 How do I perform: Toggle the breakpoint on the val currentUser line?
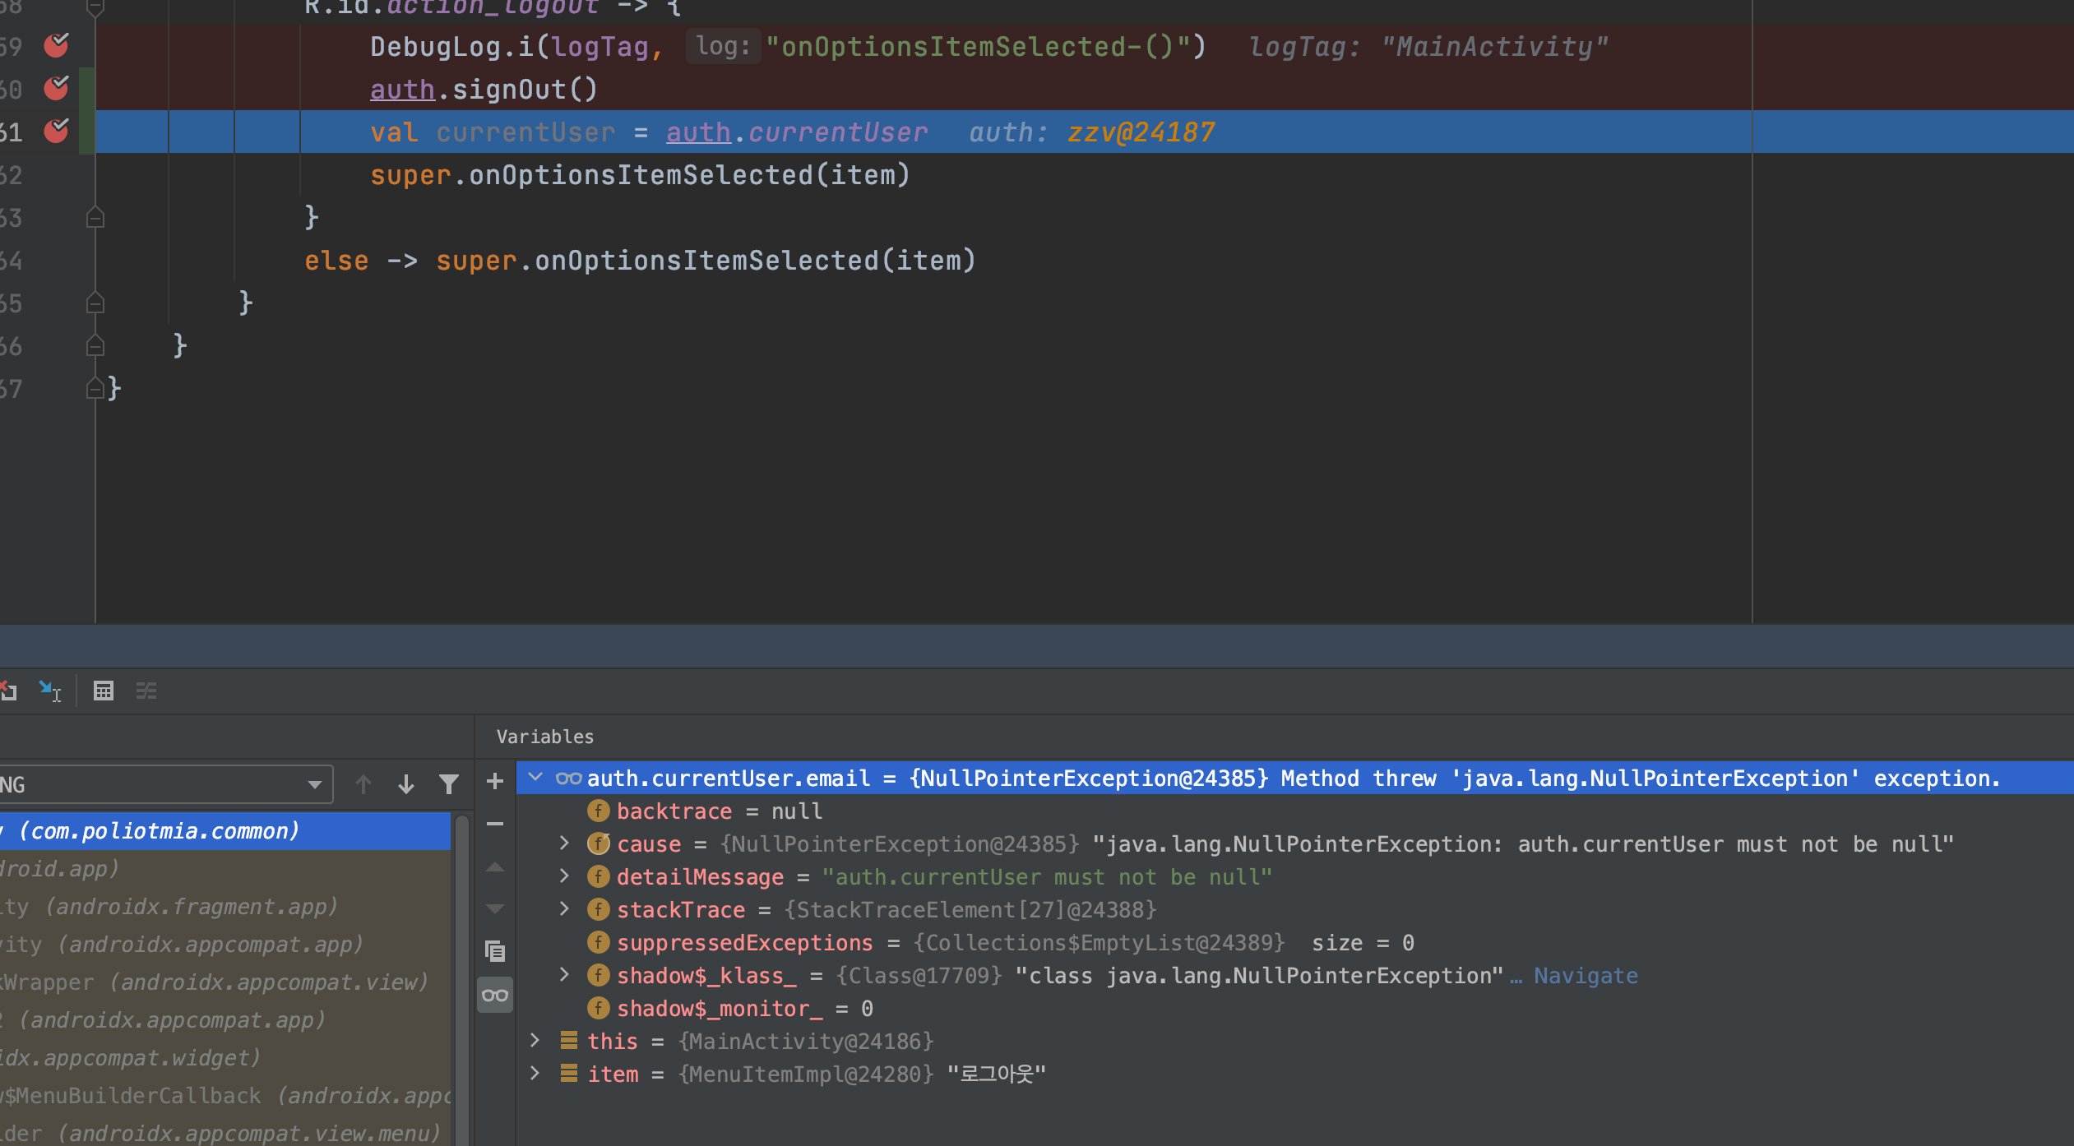pyautogui.click(x=56, y=131)
